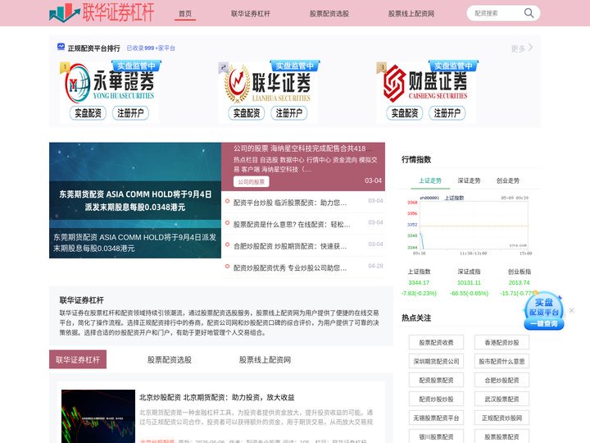Viewport: 590px width, 443px height.
Task: Open the 海纳星空科技 featured article headline
Action: (302, 148)
